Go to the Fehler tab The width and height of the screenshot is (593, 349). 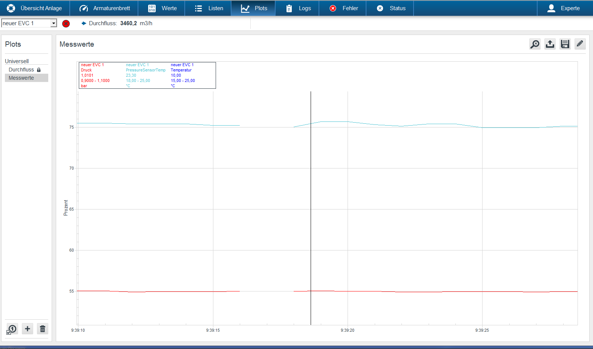point(343,8)
